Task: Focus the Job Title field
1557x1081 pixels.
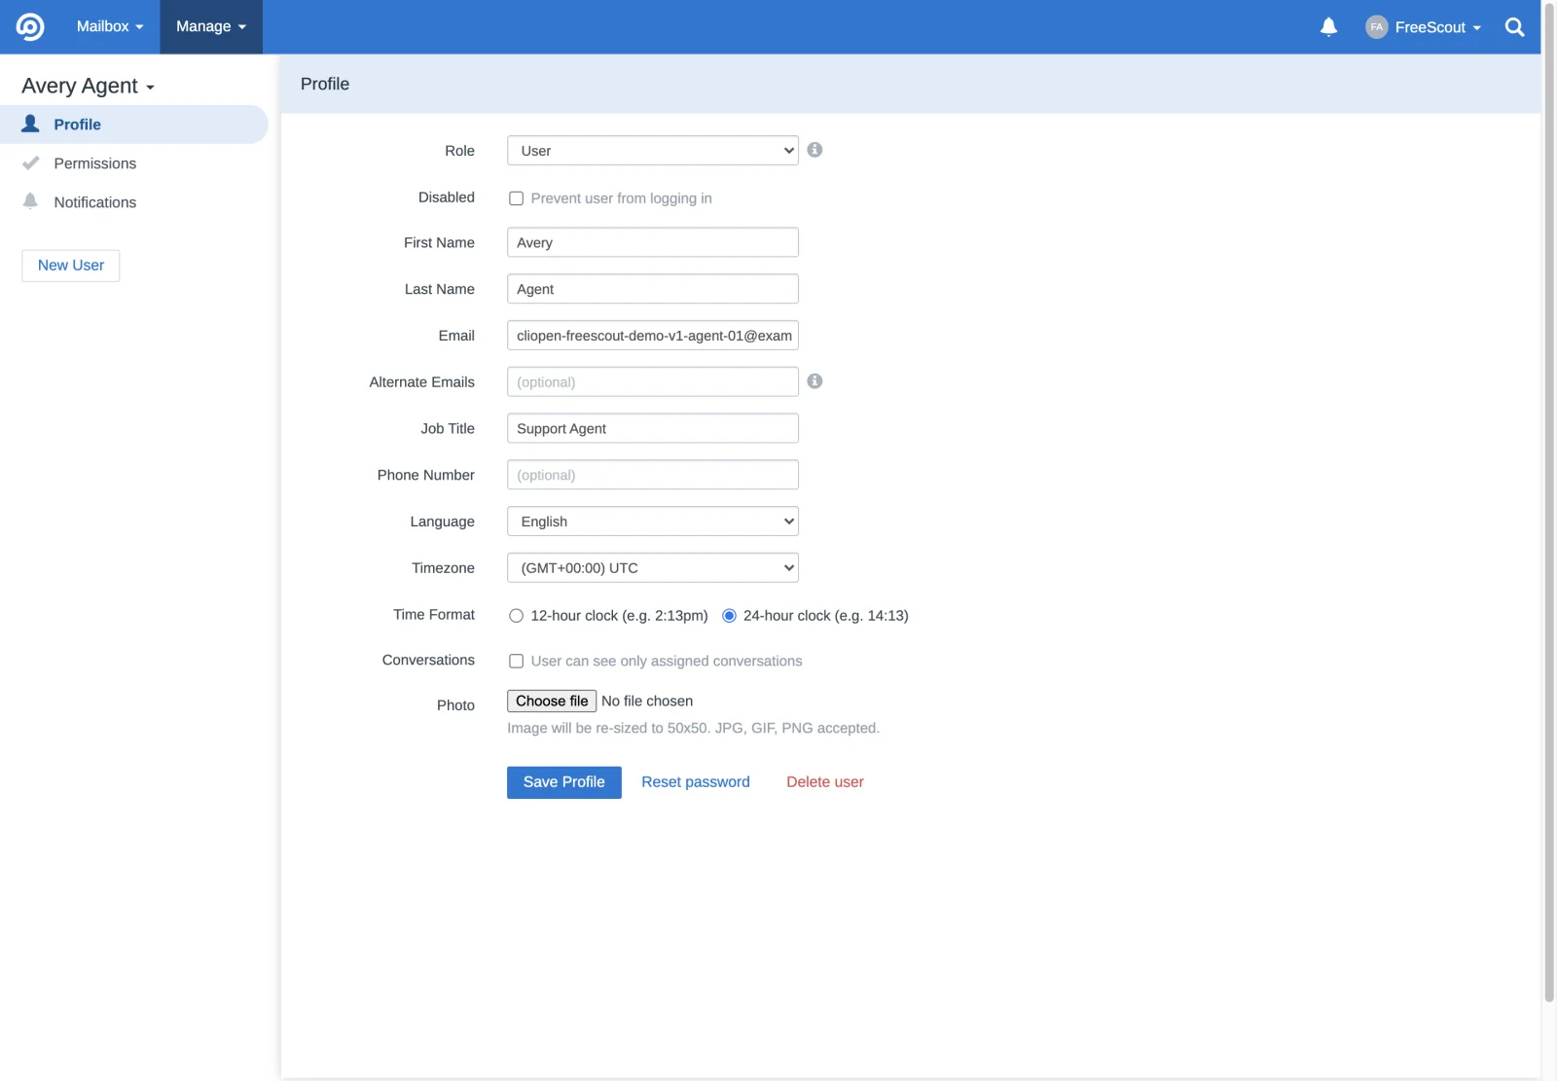Action: pyautogui.click(x=653, y=428)
